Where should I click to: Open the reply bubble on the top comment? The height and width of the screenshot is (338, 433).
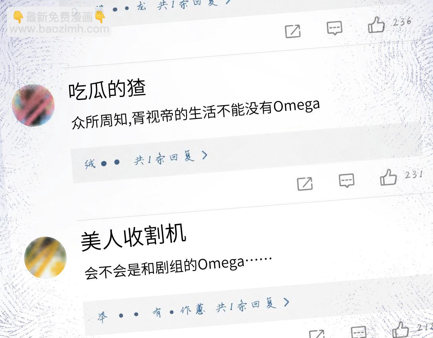click(335, 28)
